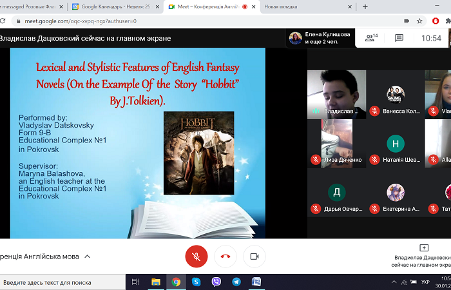Switch to the Новая вкладка tab

pos(289,6)
